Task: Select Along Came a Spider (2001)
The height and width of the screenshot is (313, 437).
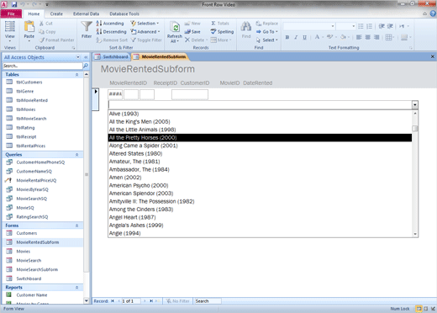Action: coord(144,146)
